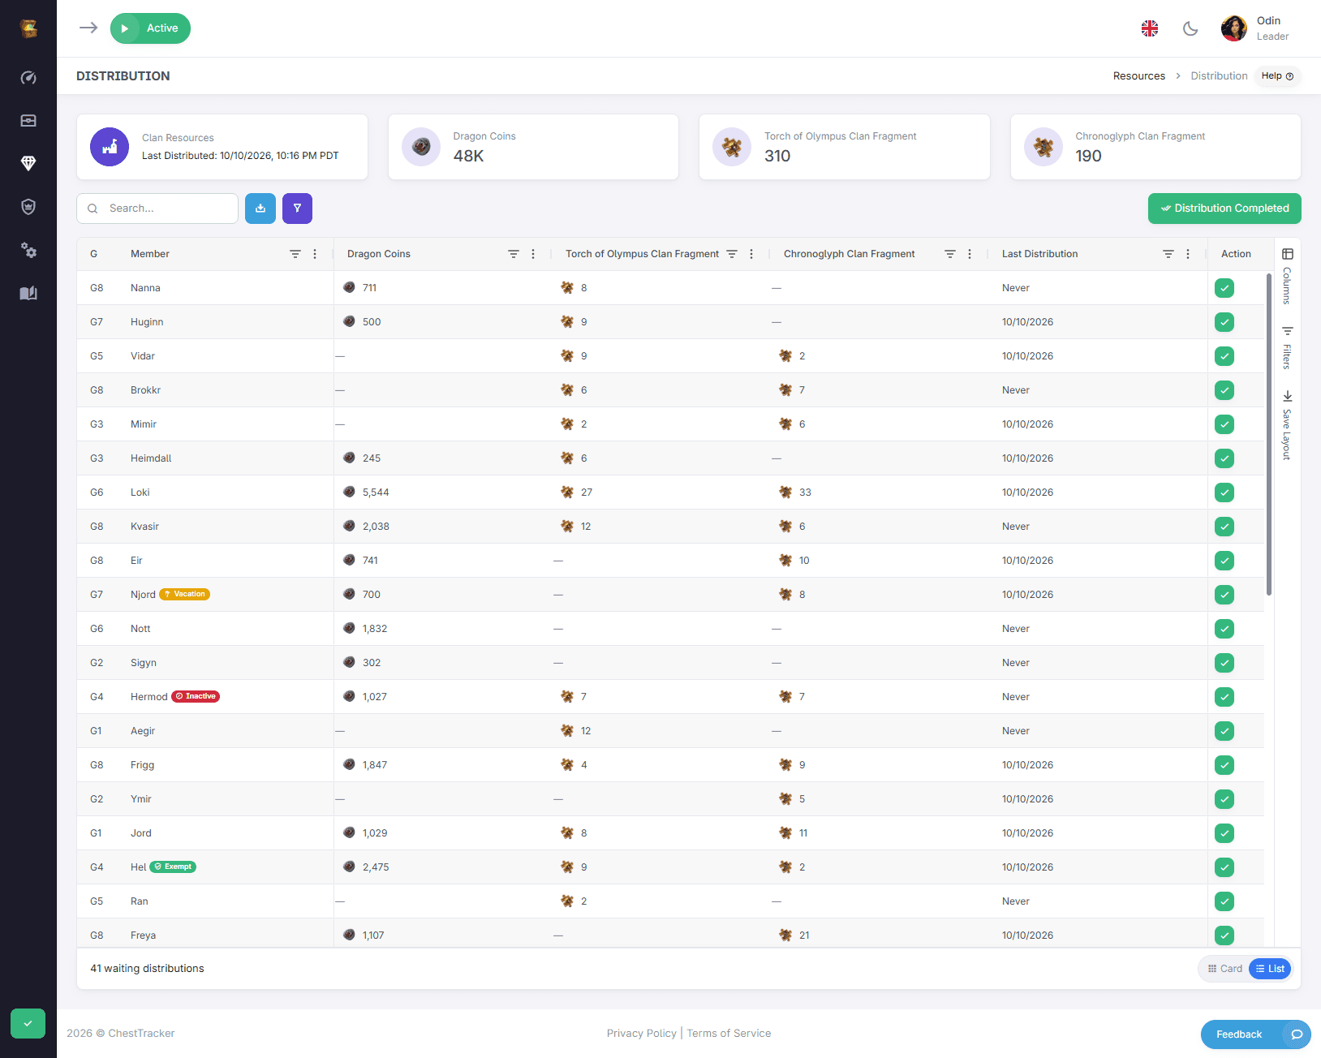Open Dragon Coins column filter
1321x1058 pixels.
tap(514, 254)
